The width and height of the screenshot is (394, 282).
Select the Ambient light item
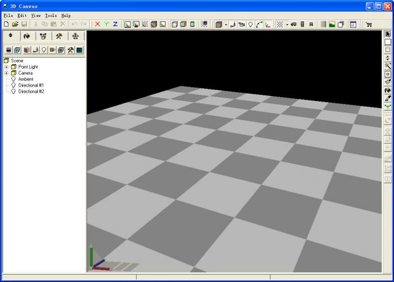pos(26,79)
